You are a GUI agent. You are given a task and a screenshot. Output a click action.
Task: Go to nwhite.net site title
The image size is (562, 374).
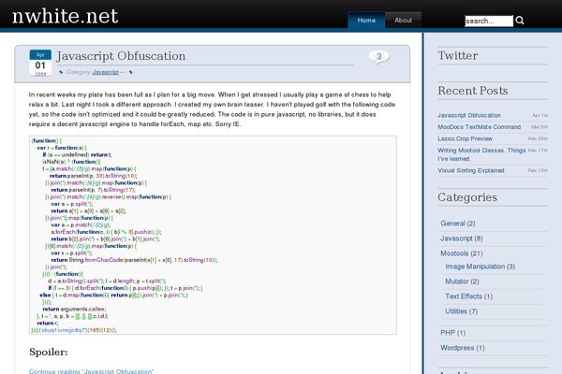(x=66, y=16)
